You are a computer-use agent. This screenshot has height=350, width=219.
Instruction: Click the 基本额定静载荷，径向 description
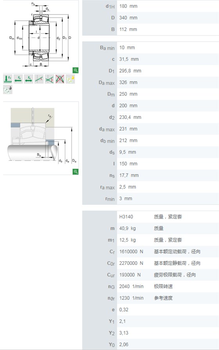(177, 263)
